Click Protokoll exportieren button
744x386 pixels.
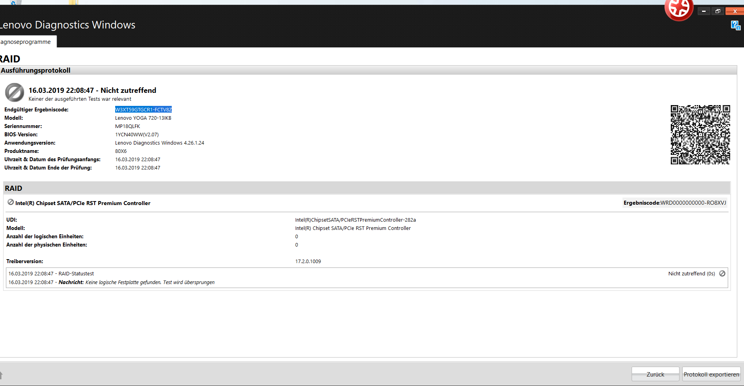click(711, 374)
